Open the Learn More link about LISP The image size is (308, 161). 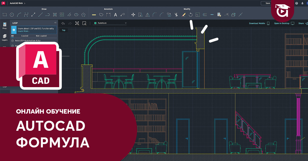24,31
